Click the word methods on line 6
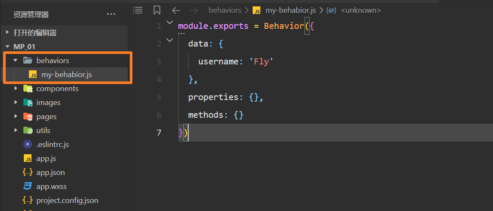The height and width of the screenshot is (211, 493). [x=205, y=115]
